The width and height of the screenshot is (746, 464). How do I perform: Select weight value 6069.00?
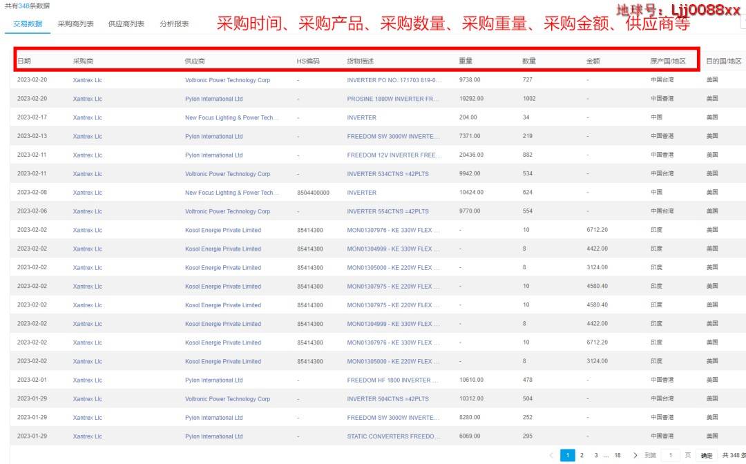[x=470, y=436]
